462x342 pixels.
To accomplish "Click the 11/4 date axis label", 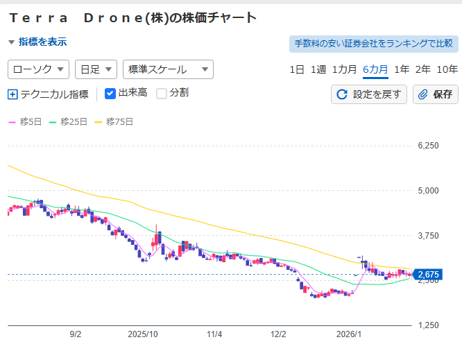I will pyautogui.click(x=214, y=334).
